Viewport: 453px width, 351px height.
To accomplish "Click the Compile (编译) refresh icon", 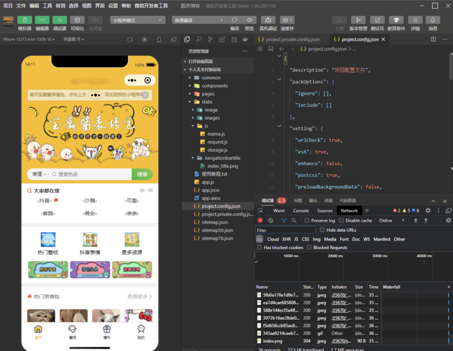I will 235,20.
